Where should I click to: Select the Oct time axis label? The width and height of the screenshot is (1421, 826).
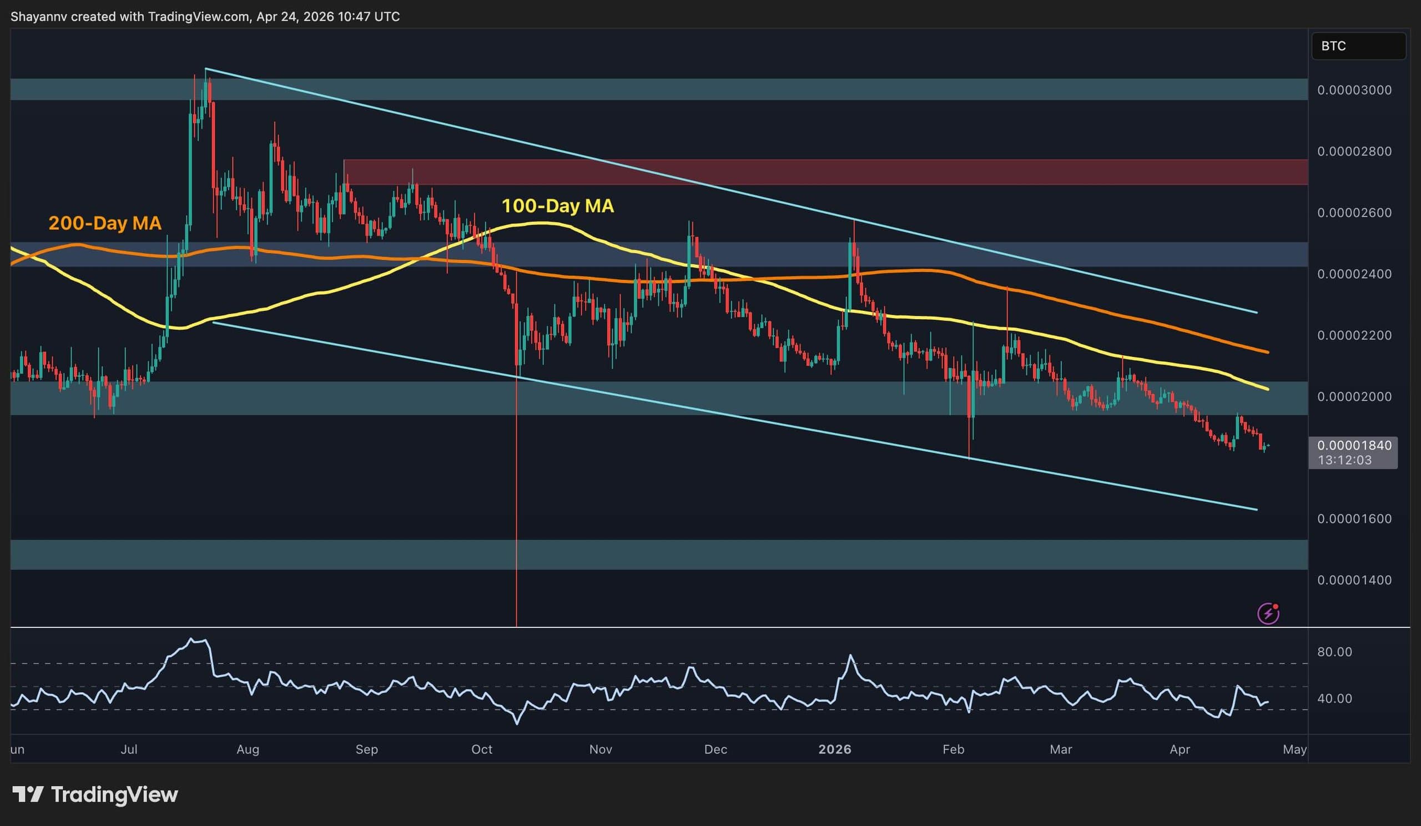coord(482,750)
